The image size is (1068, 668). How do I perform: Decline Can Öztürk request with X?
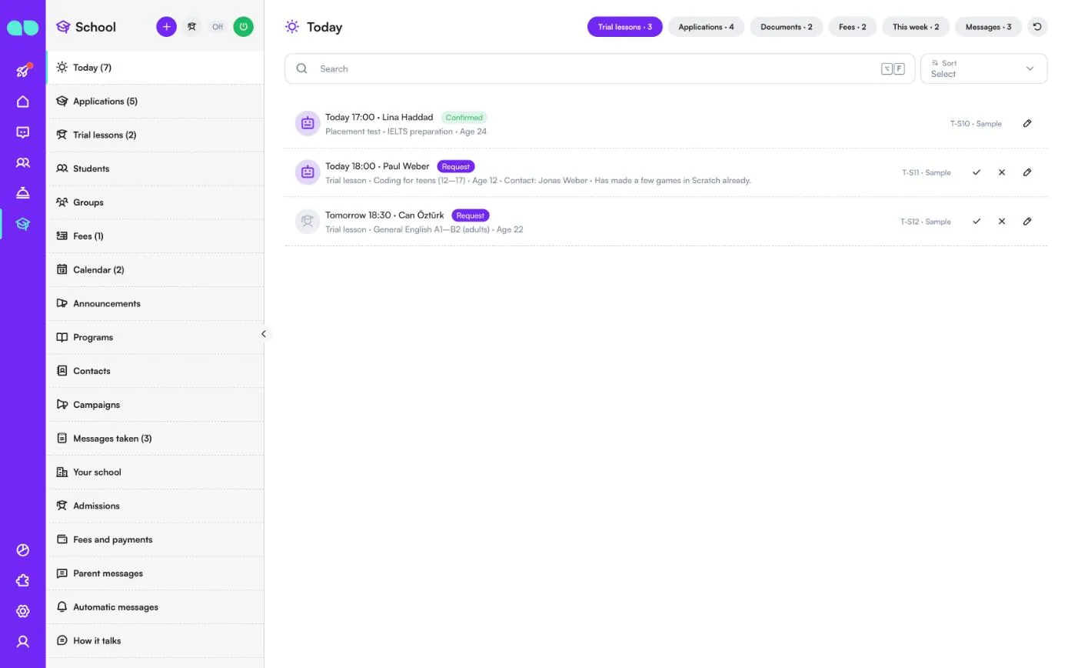1002,222
